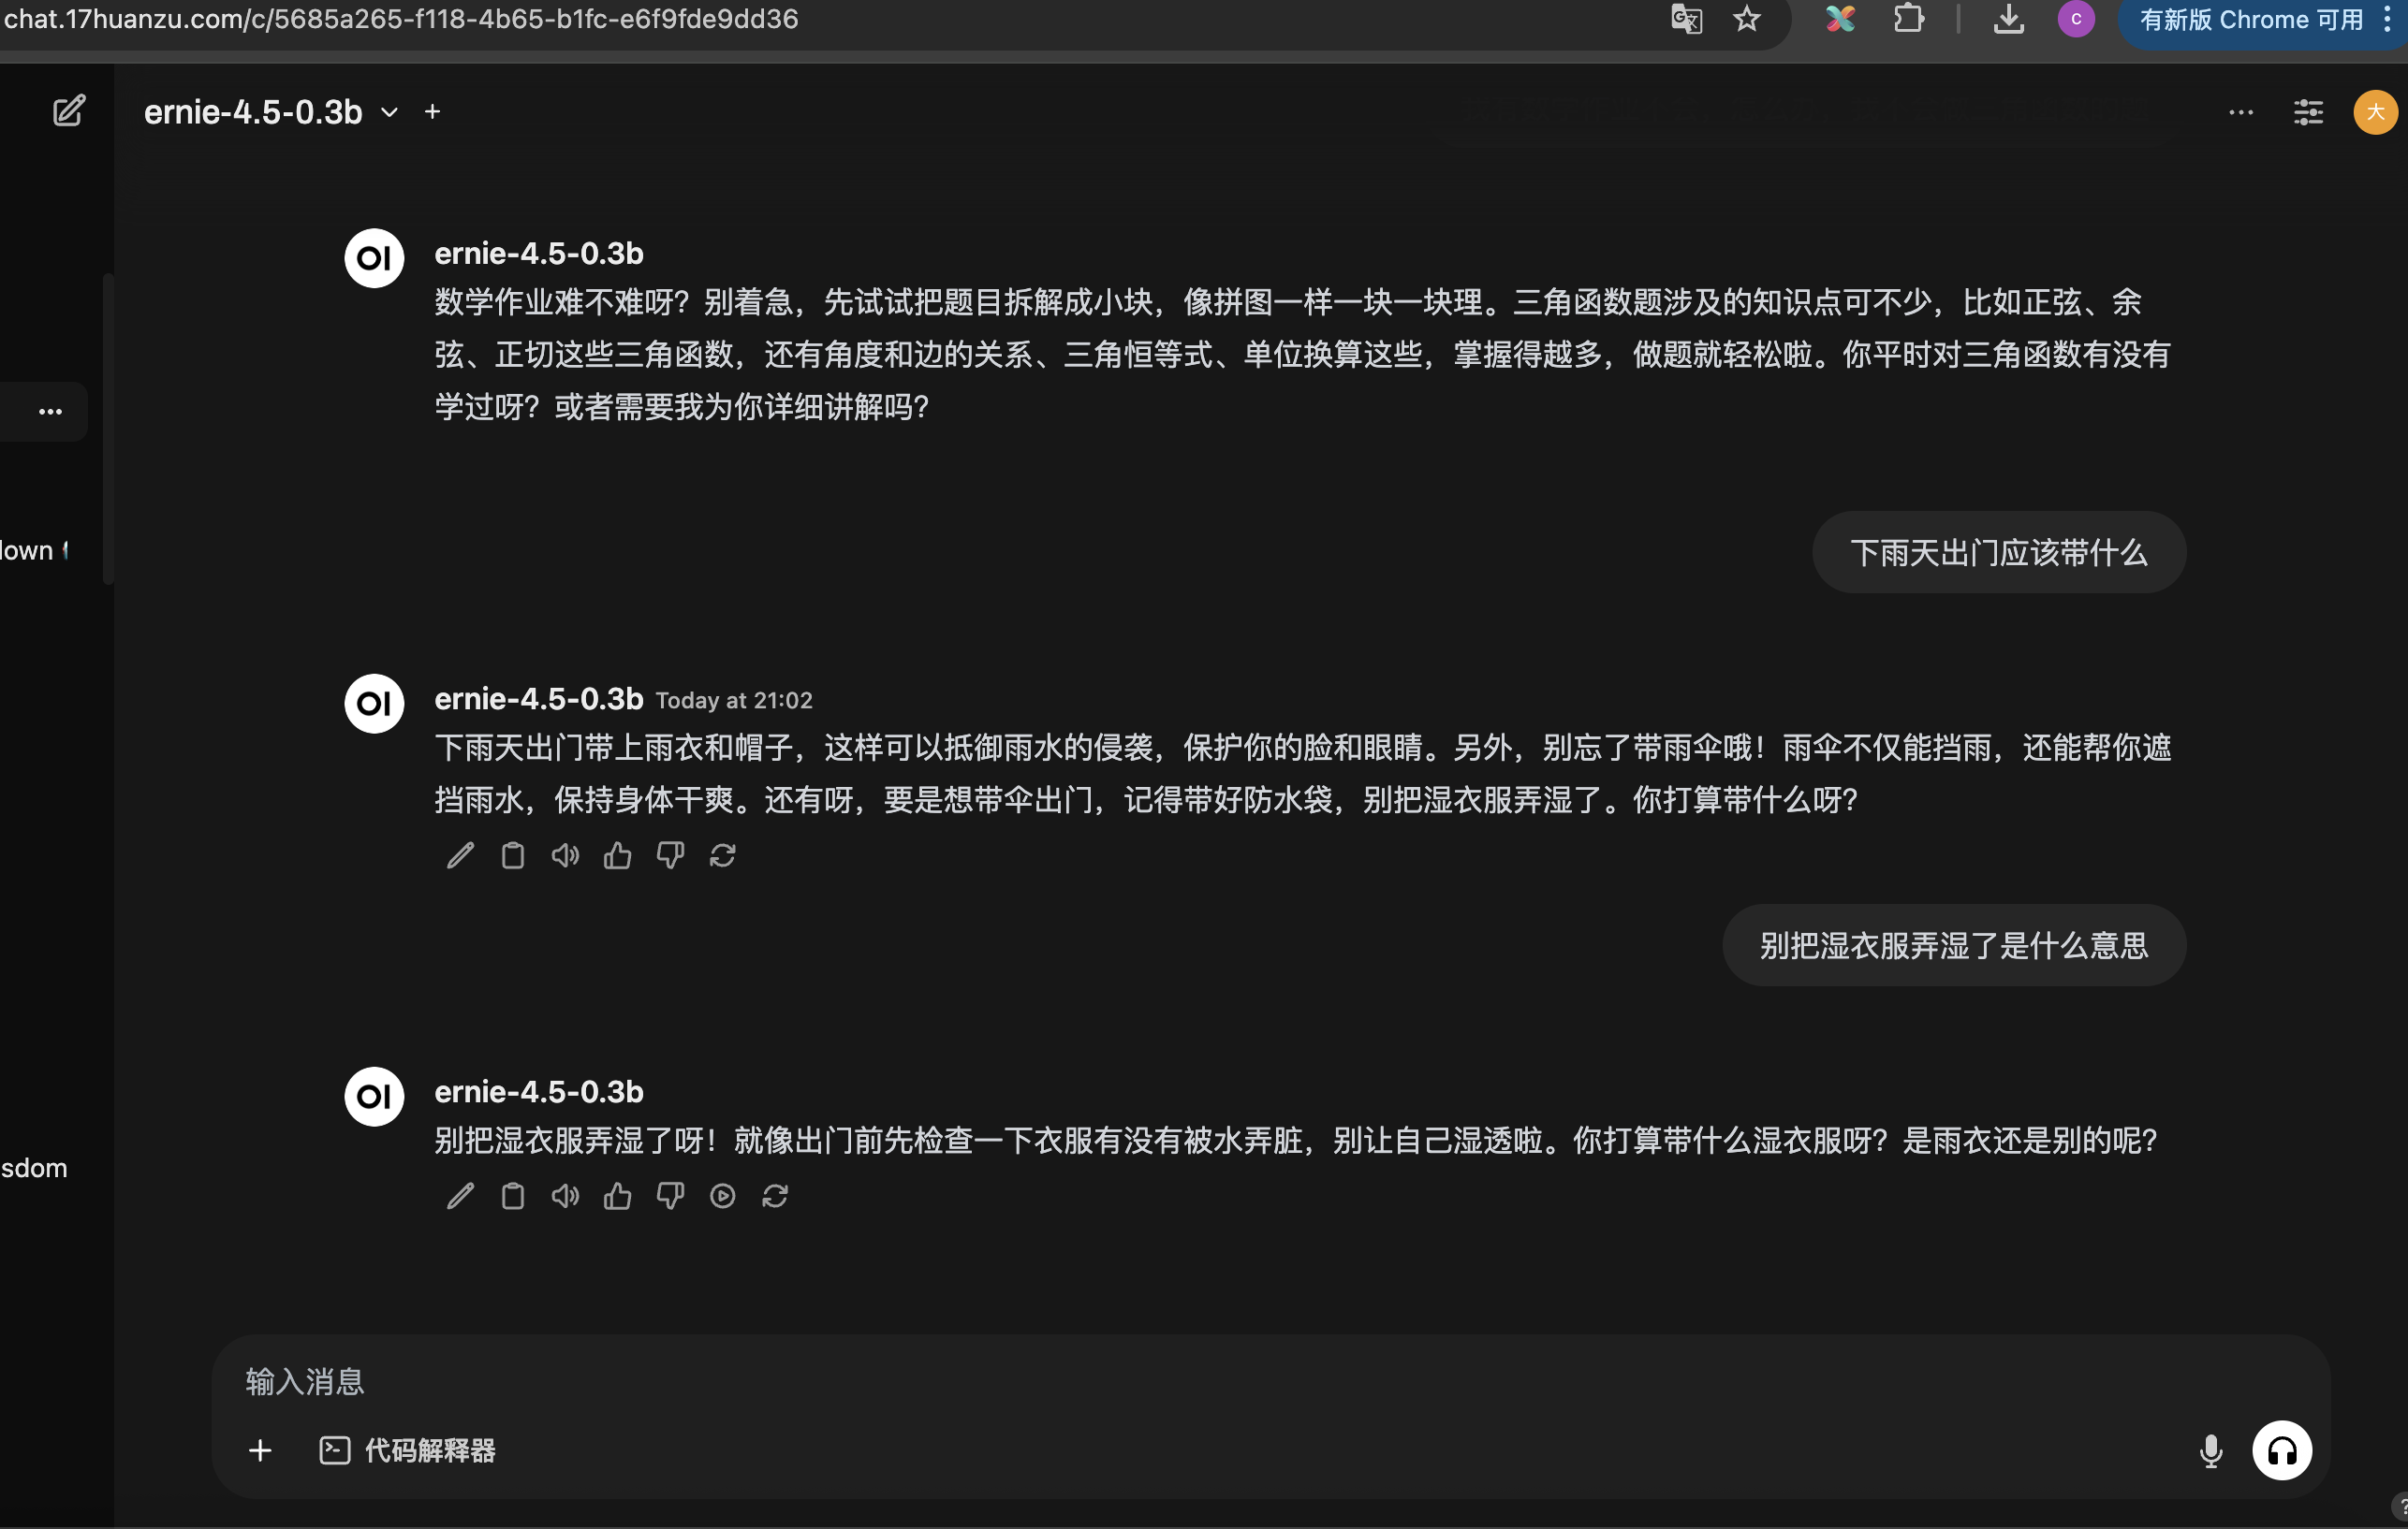Activate voice input with the microphone icon
The height and width of the screenshot is (1529, 2408).
2211,1450
